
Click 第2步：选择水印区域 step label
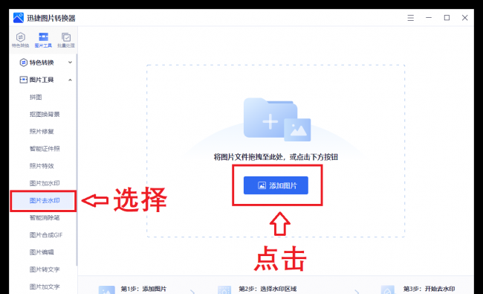(268, 289)
